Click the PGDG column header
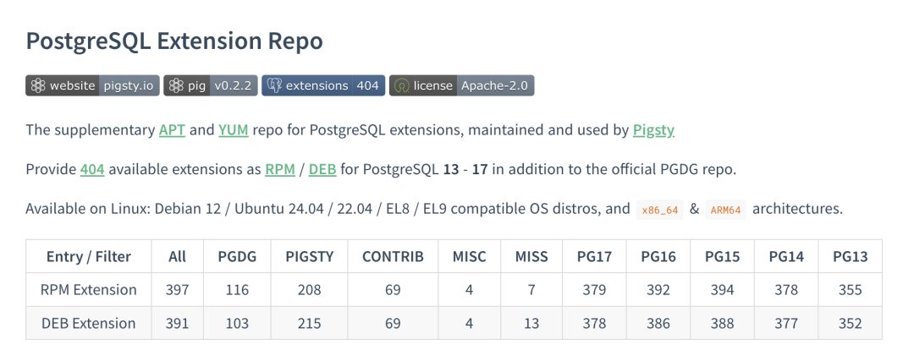914x361 pixels. point(237,256)
